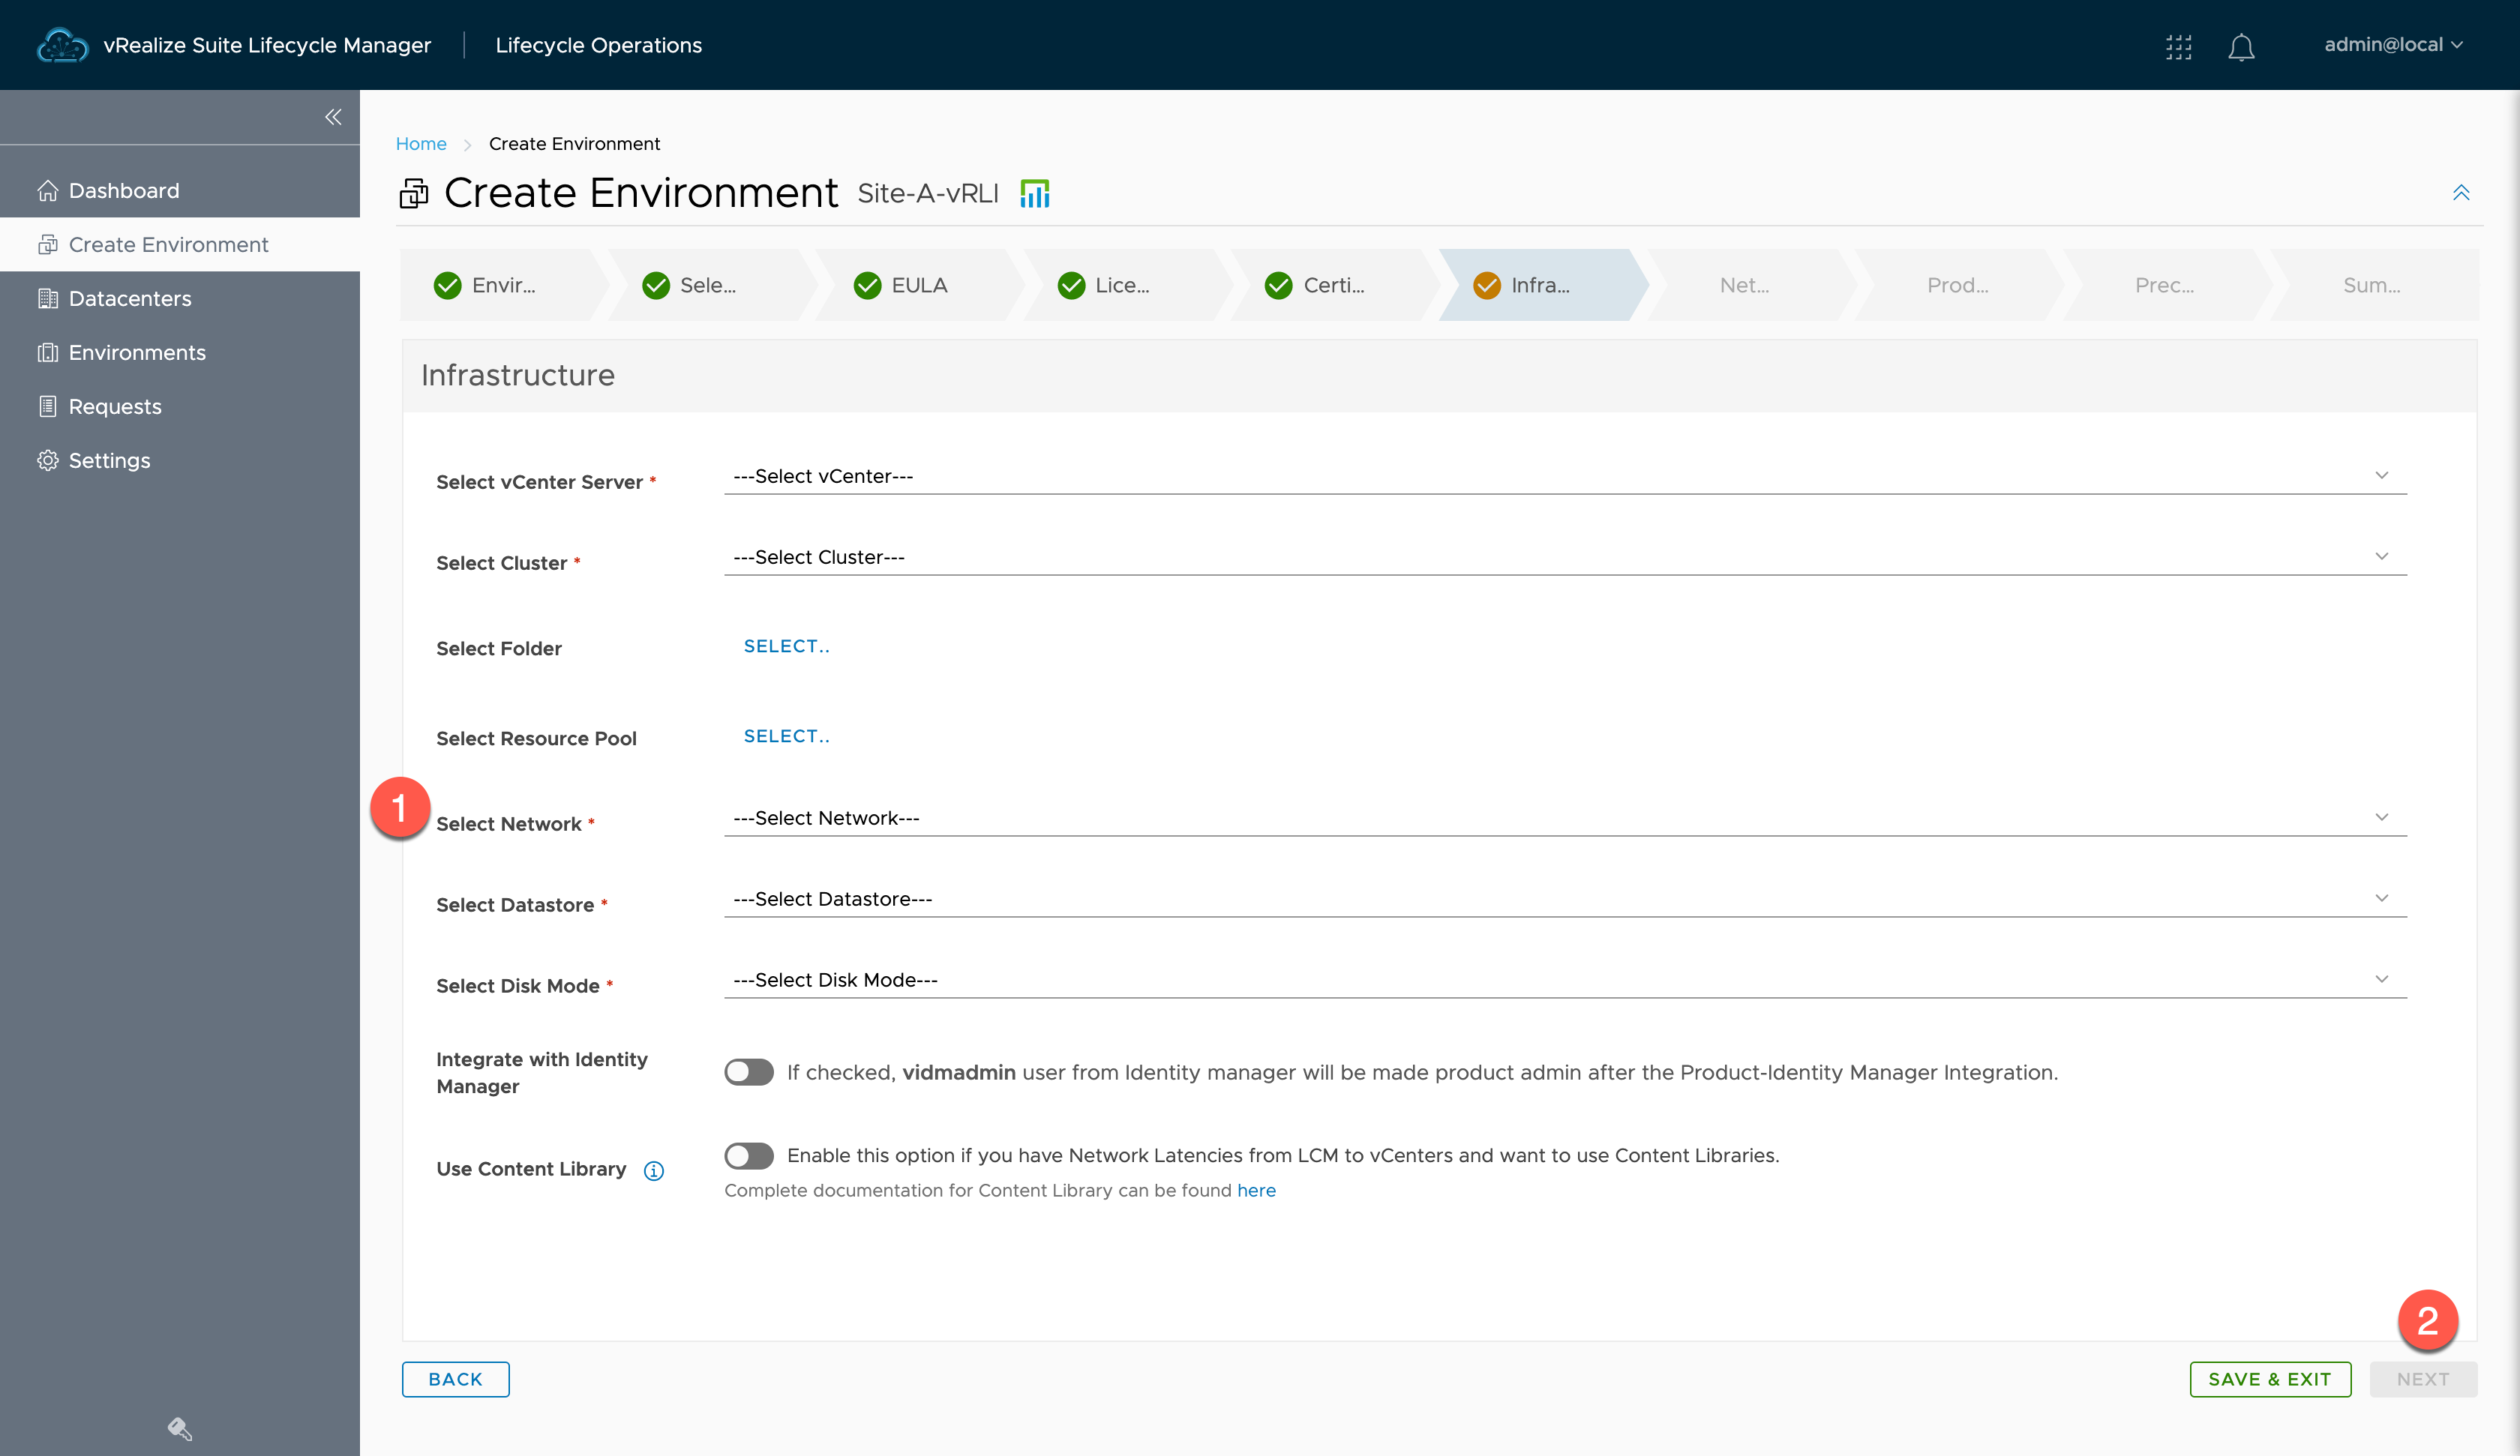Click the key icon at sidebar bottom

180,1429
